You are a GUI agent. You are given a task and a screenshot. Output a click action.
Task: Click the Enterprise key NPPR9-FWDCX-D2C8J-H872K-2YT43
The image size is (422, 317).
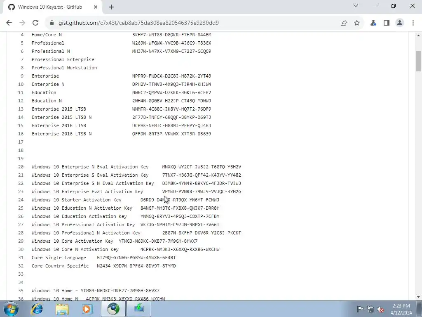(172, 76)
